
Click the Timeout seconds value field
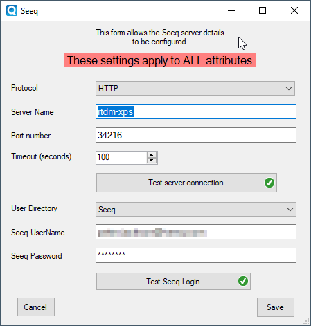click(x=121, y=158)
